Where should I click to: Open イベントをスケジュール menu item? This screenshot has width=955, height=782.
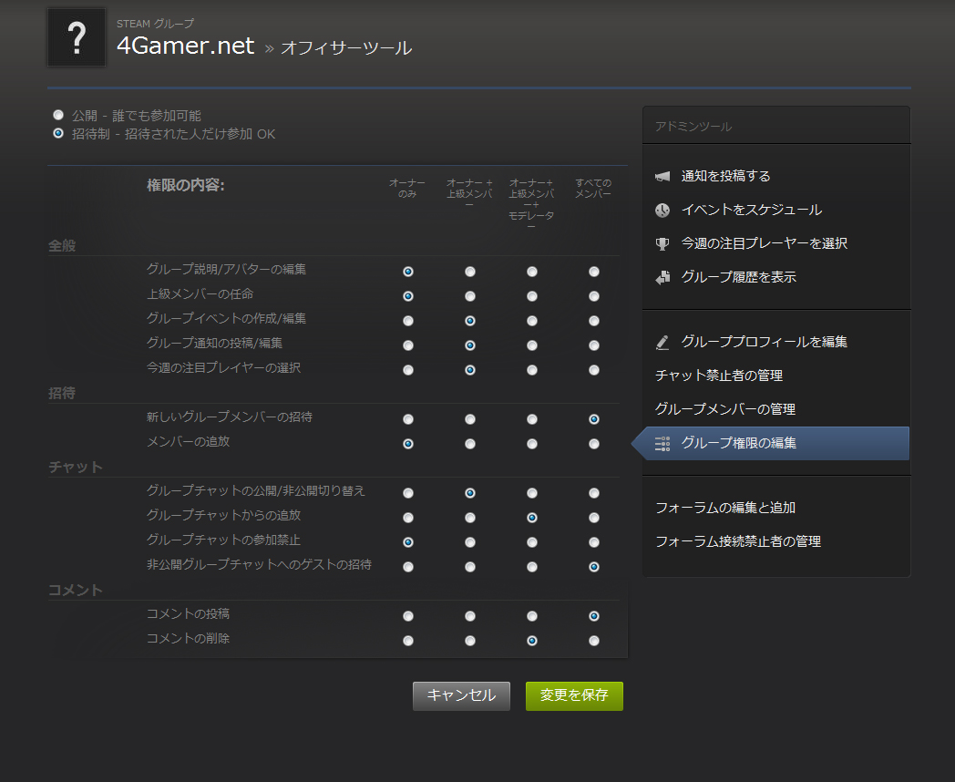tap(751, 210)
